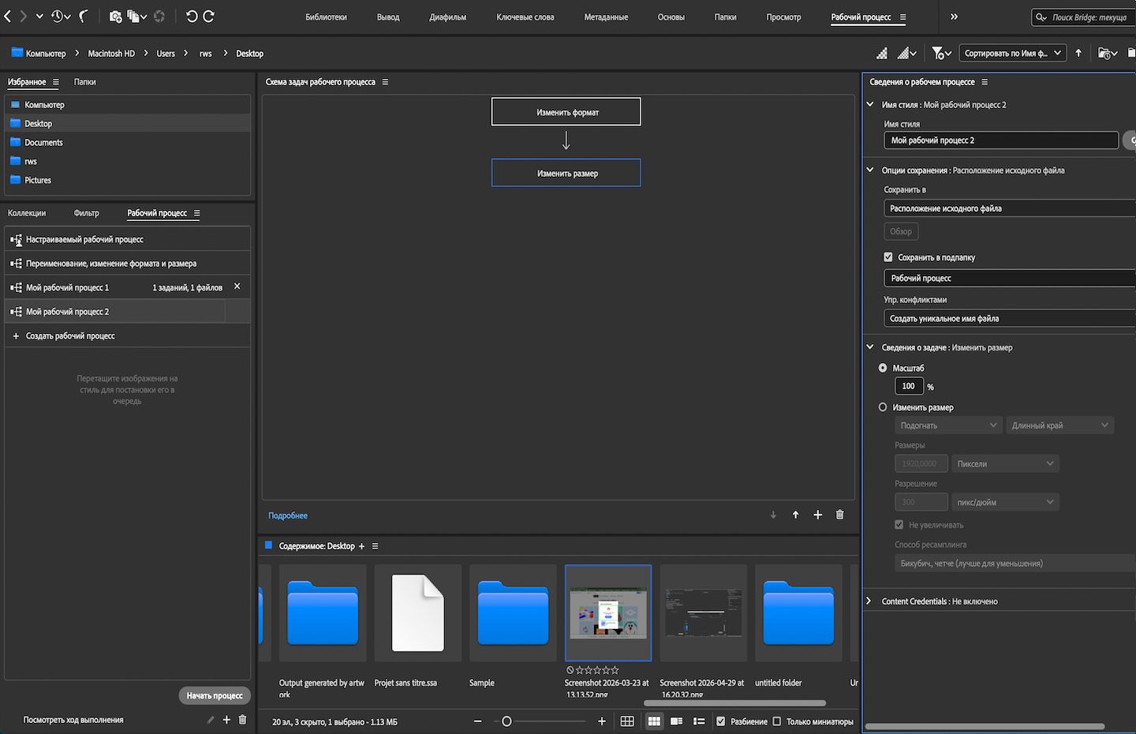Expand the Content Credentials section
This screenshot has height=734, width=1136.
[869, 601]
